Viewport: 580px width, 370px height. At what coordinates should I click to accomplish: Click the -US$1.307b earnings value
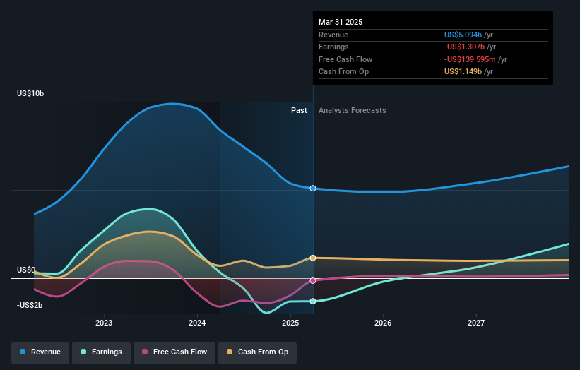(464, 47)
